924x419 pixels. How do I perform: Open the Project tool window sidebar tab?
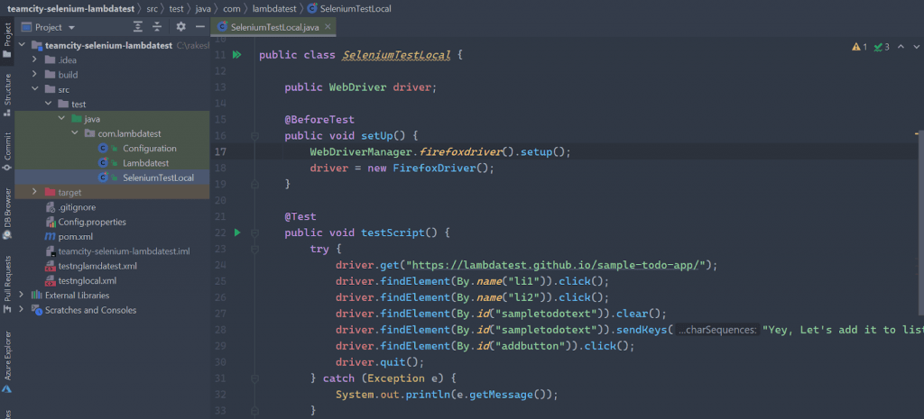[x=7, y=40]
